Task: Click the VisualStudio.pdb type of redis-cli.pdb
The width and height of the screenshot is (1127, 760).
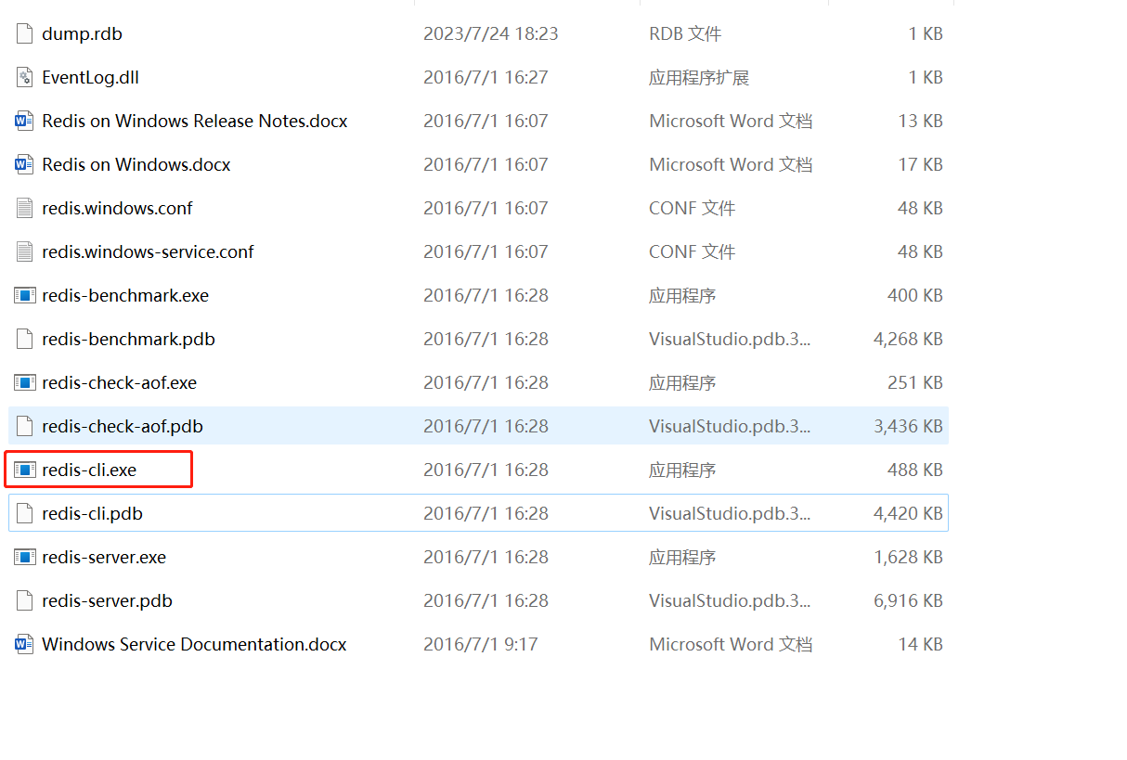Action: 730,513
